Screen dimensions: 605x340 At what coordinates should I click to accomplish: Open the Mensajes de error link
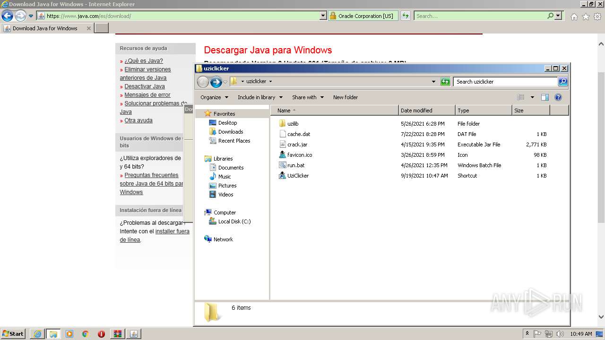147,95
